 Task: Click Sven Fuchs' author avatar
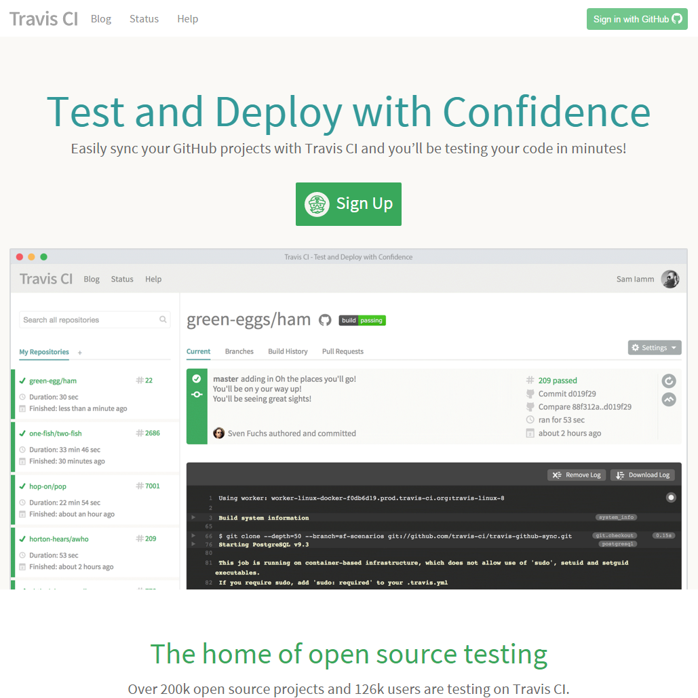(x=218, y=433)
